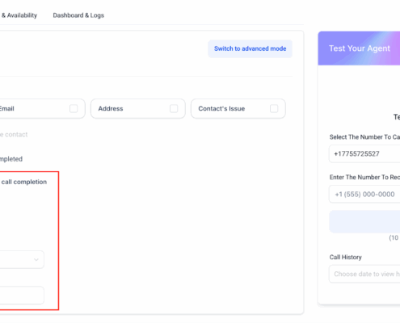Click the Test Your Agent header banner
This screenshot has width=400, height=323.
click(x=359, y=48)
